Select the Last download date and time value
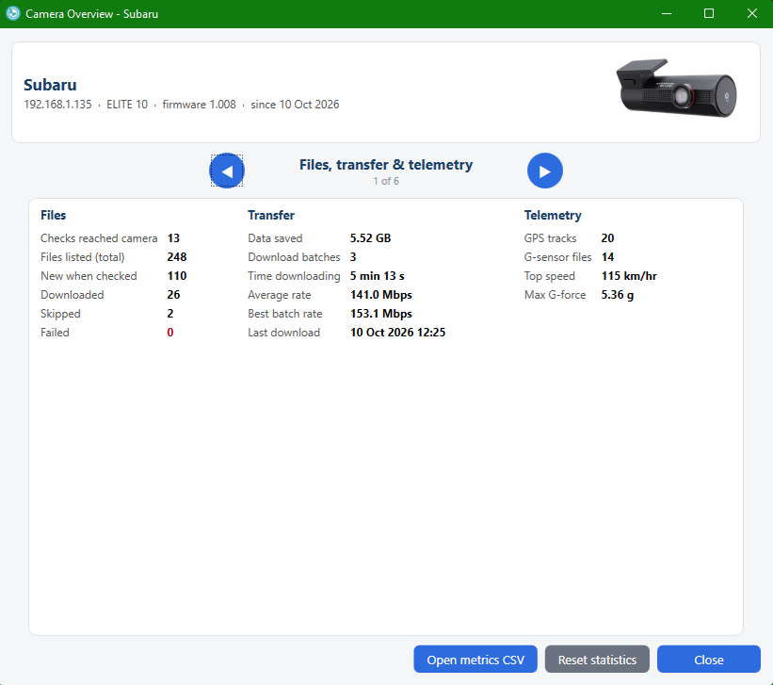This screenshot has height=685, width=773. click(398, 333)
